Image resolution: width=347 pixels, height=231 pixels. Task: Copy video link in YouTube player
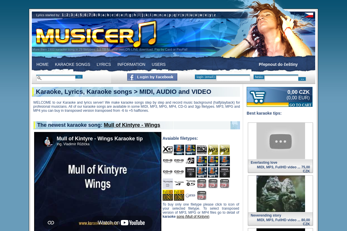coord(51,222)
